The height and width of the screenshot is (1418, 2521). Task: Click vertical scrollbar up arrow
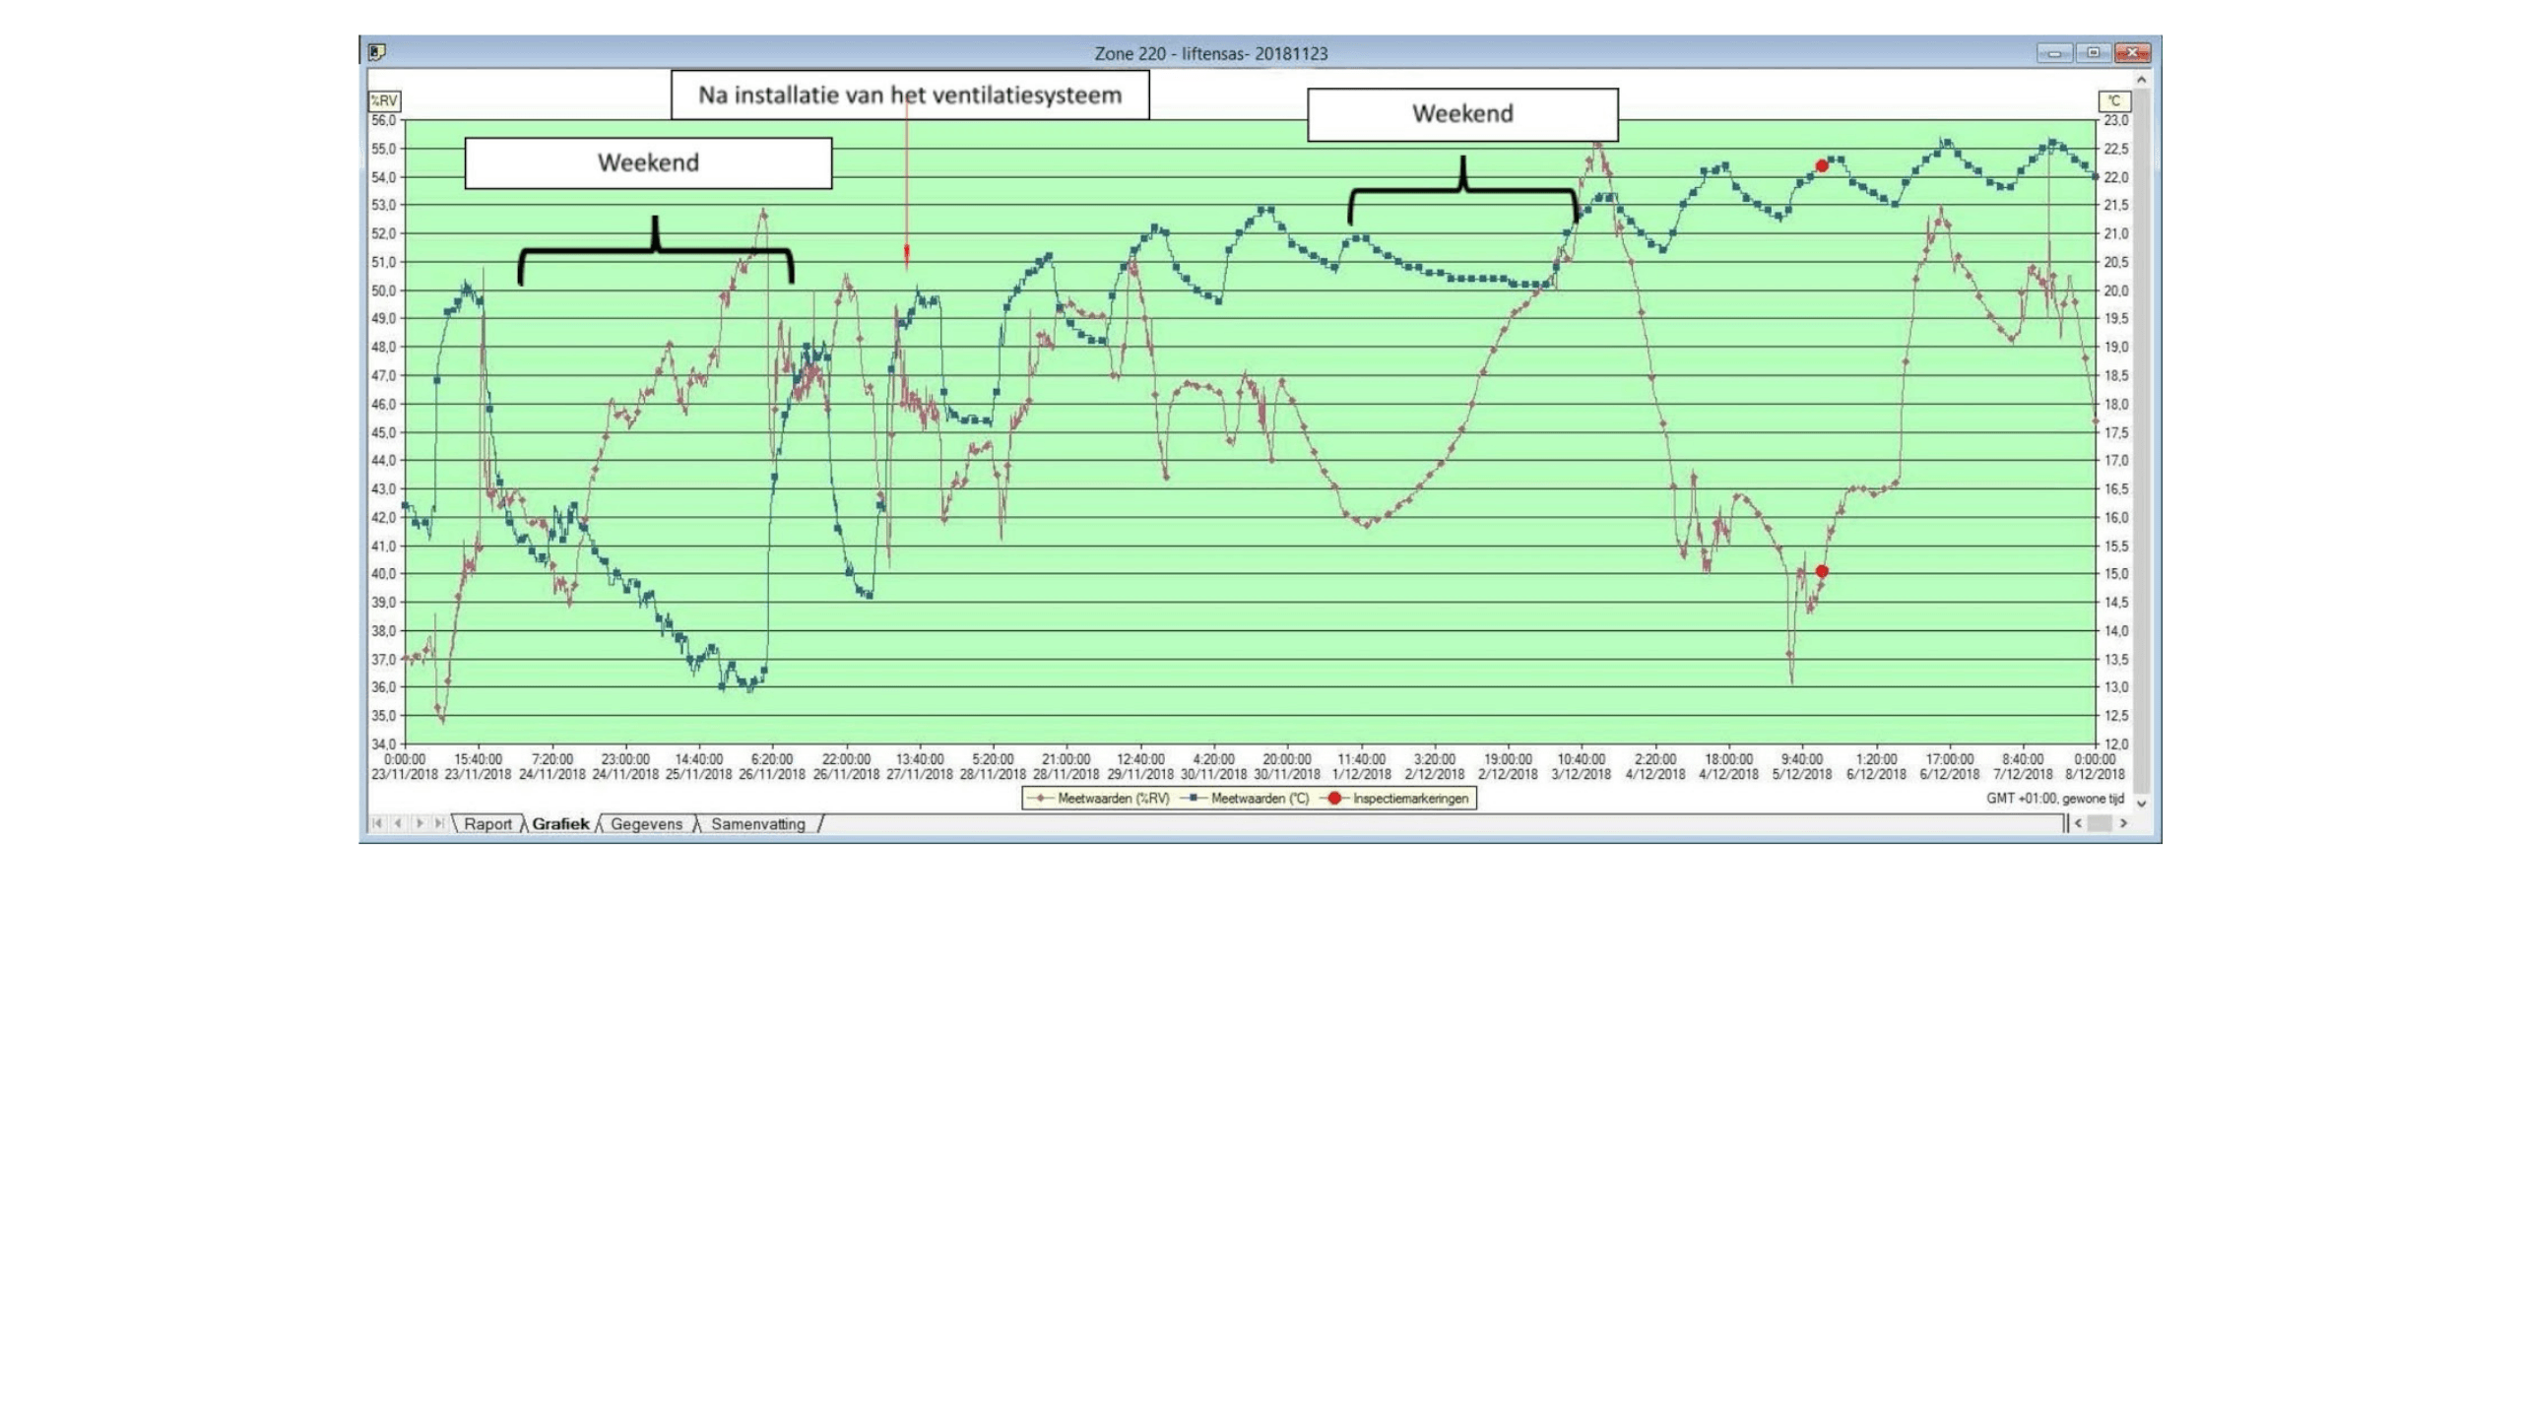pyautogui.click(x=2141, y=80)
